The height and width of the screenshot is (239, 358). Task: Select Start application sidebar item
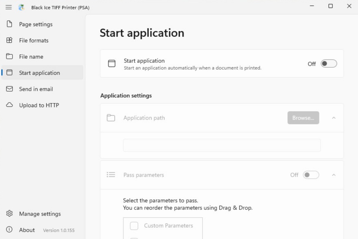pos(43,73)
